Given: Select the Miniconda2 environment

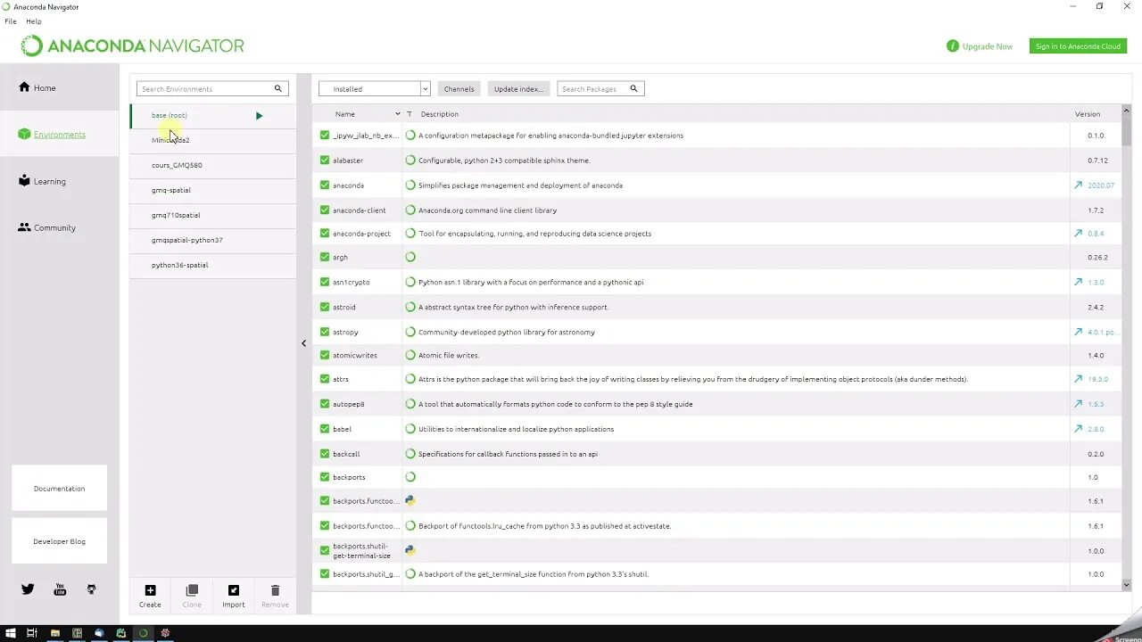Looking at the screenshot, I should (x=213, y=140).
